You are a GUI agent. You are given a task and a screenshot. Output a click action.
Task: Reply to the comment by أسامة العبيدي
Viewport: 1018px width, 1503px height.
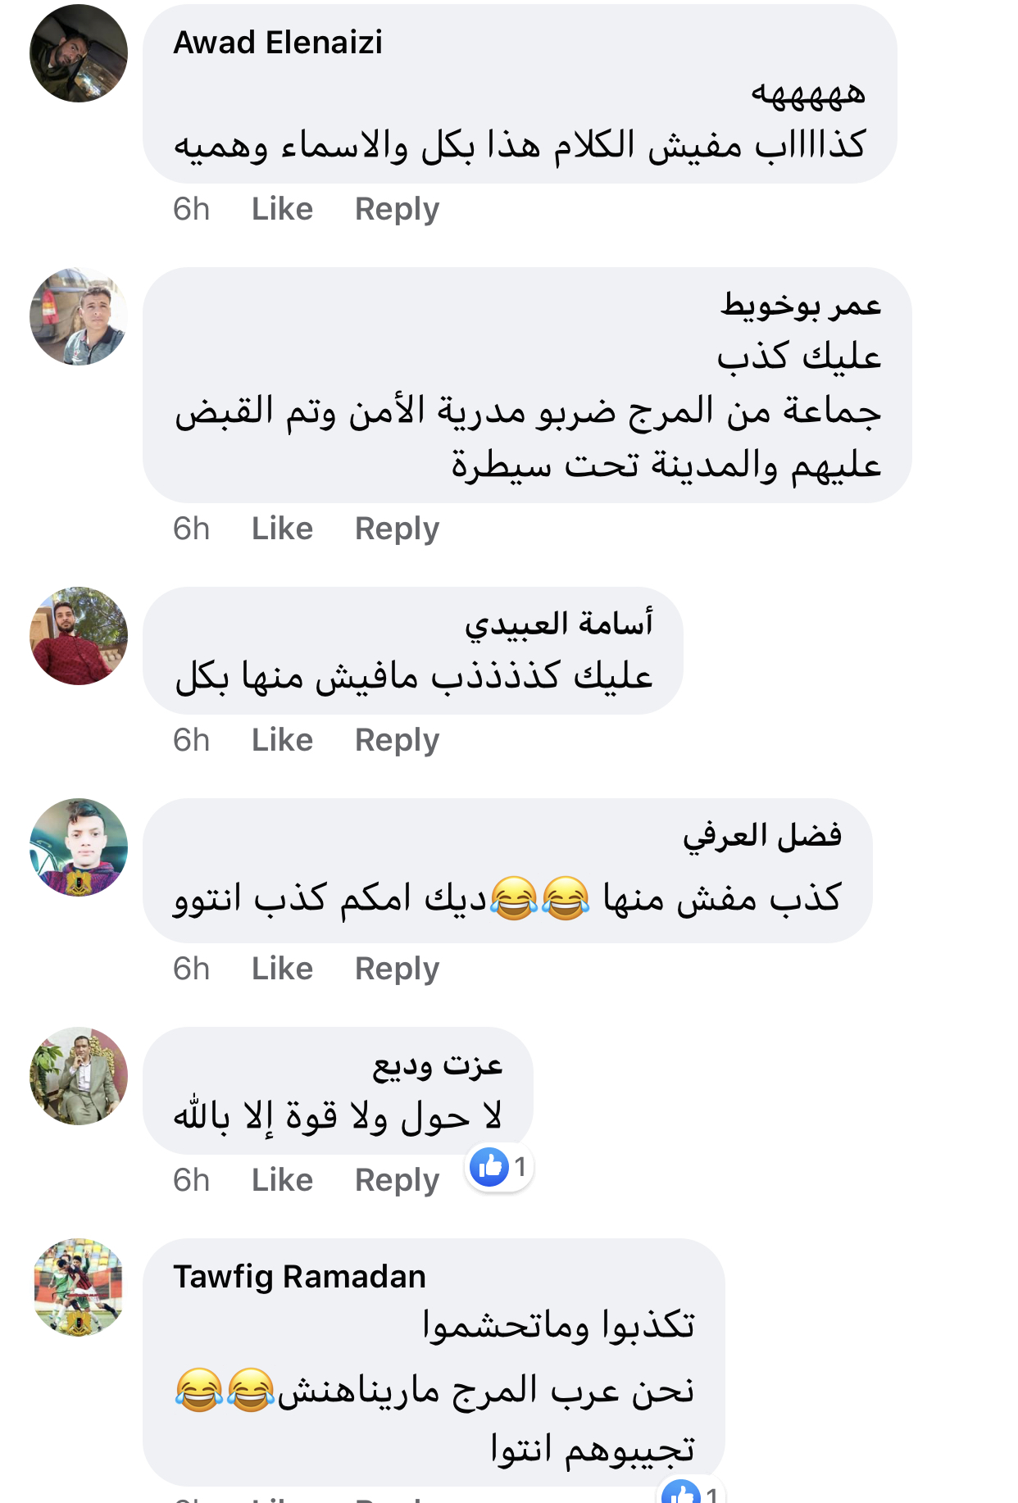tap(397, 740)
